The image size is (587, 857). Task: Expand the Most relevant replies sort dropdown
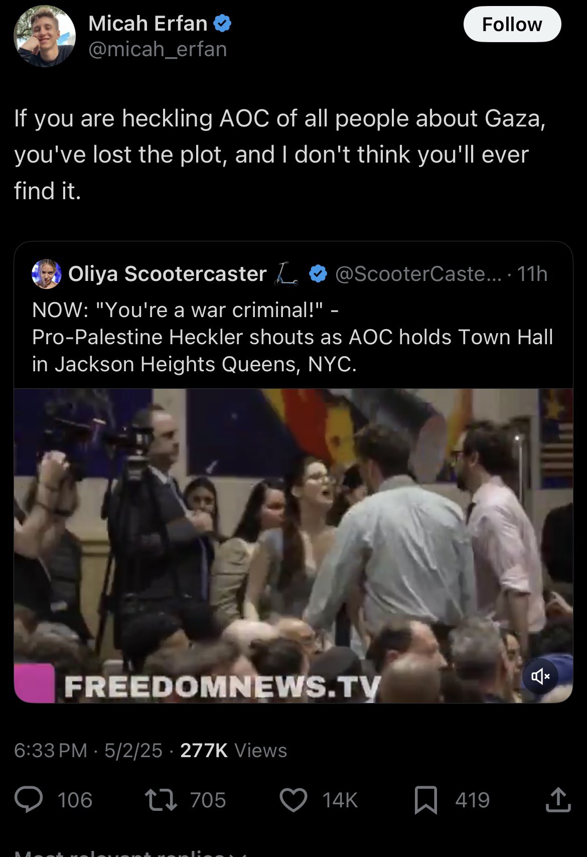[x=130, y=853]
